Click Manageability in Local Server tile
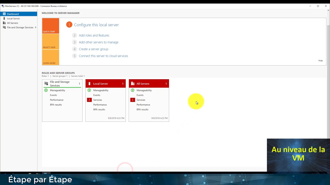The height and width of the screenshot is (185, 330). pyautogui.click(x=101, y=90)
